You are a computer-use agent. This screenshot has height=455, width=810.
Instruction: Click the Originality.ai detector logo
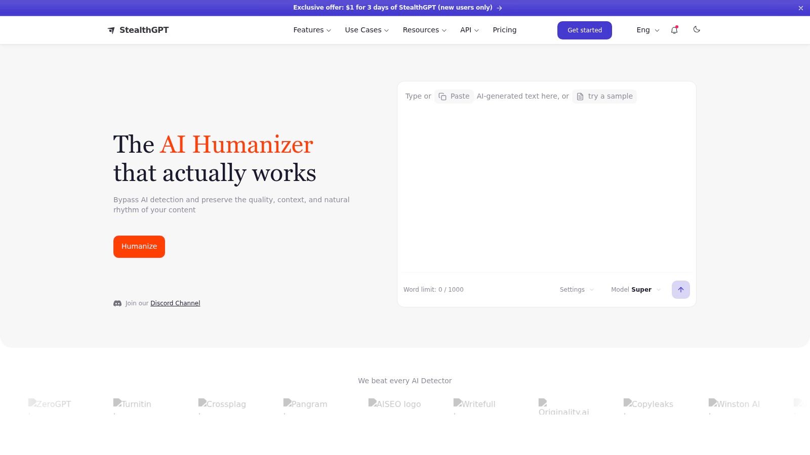[563, 407]
